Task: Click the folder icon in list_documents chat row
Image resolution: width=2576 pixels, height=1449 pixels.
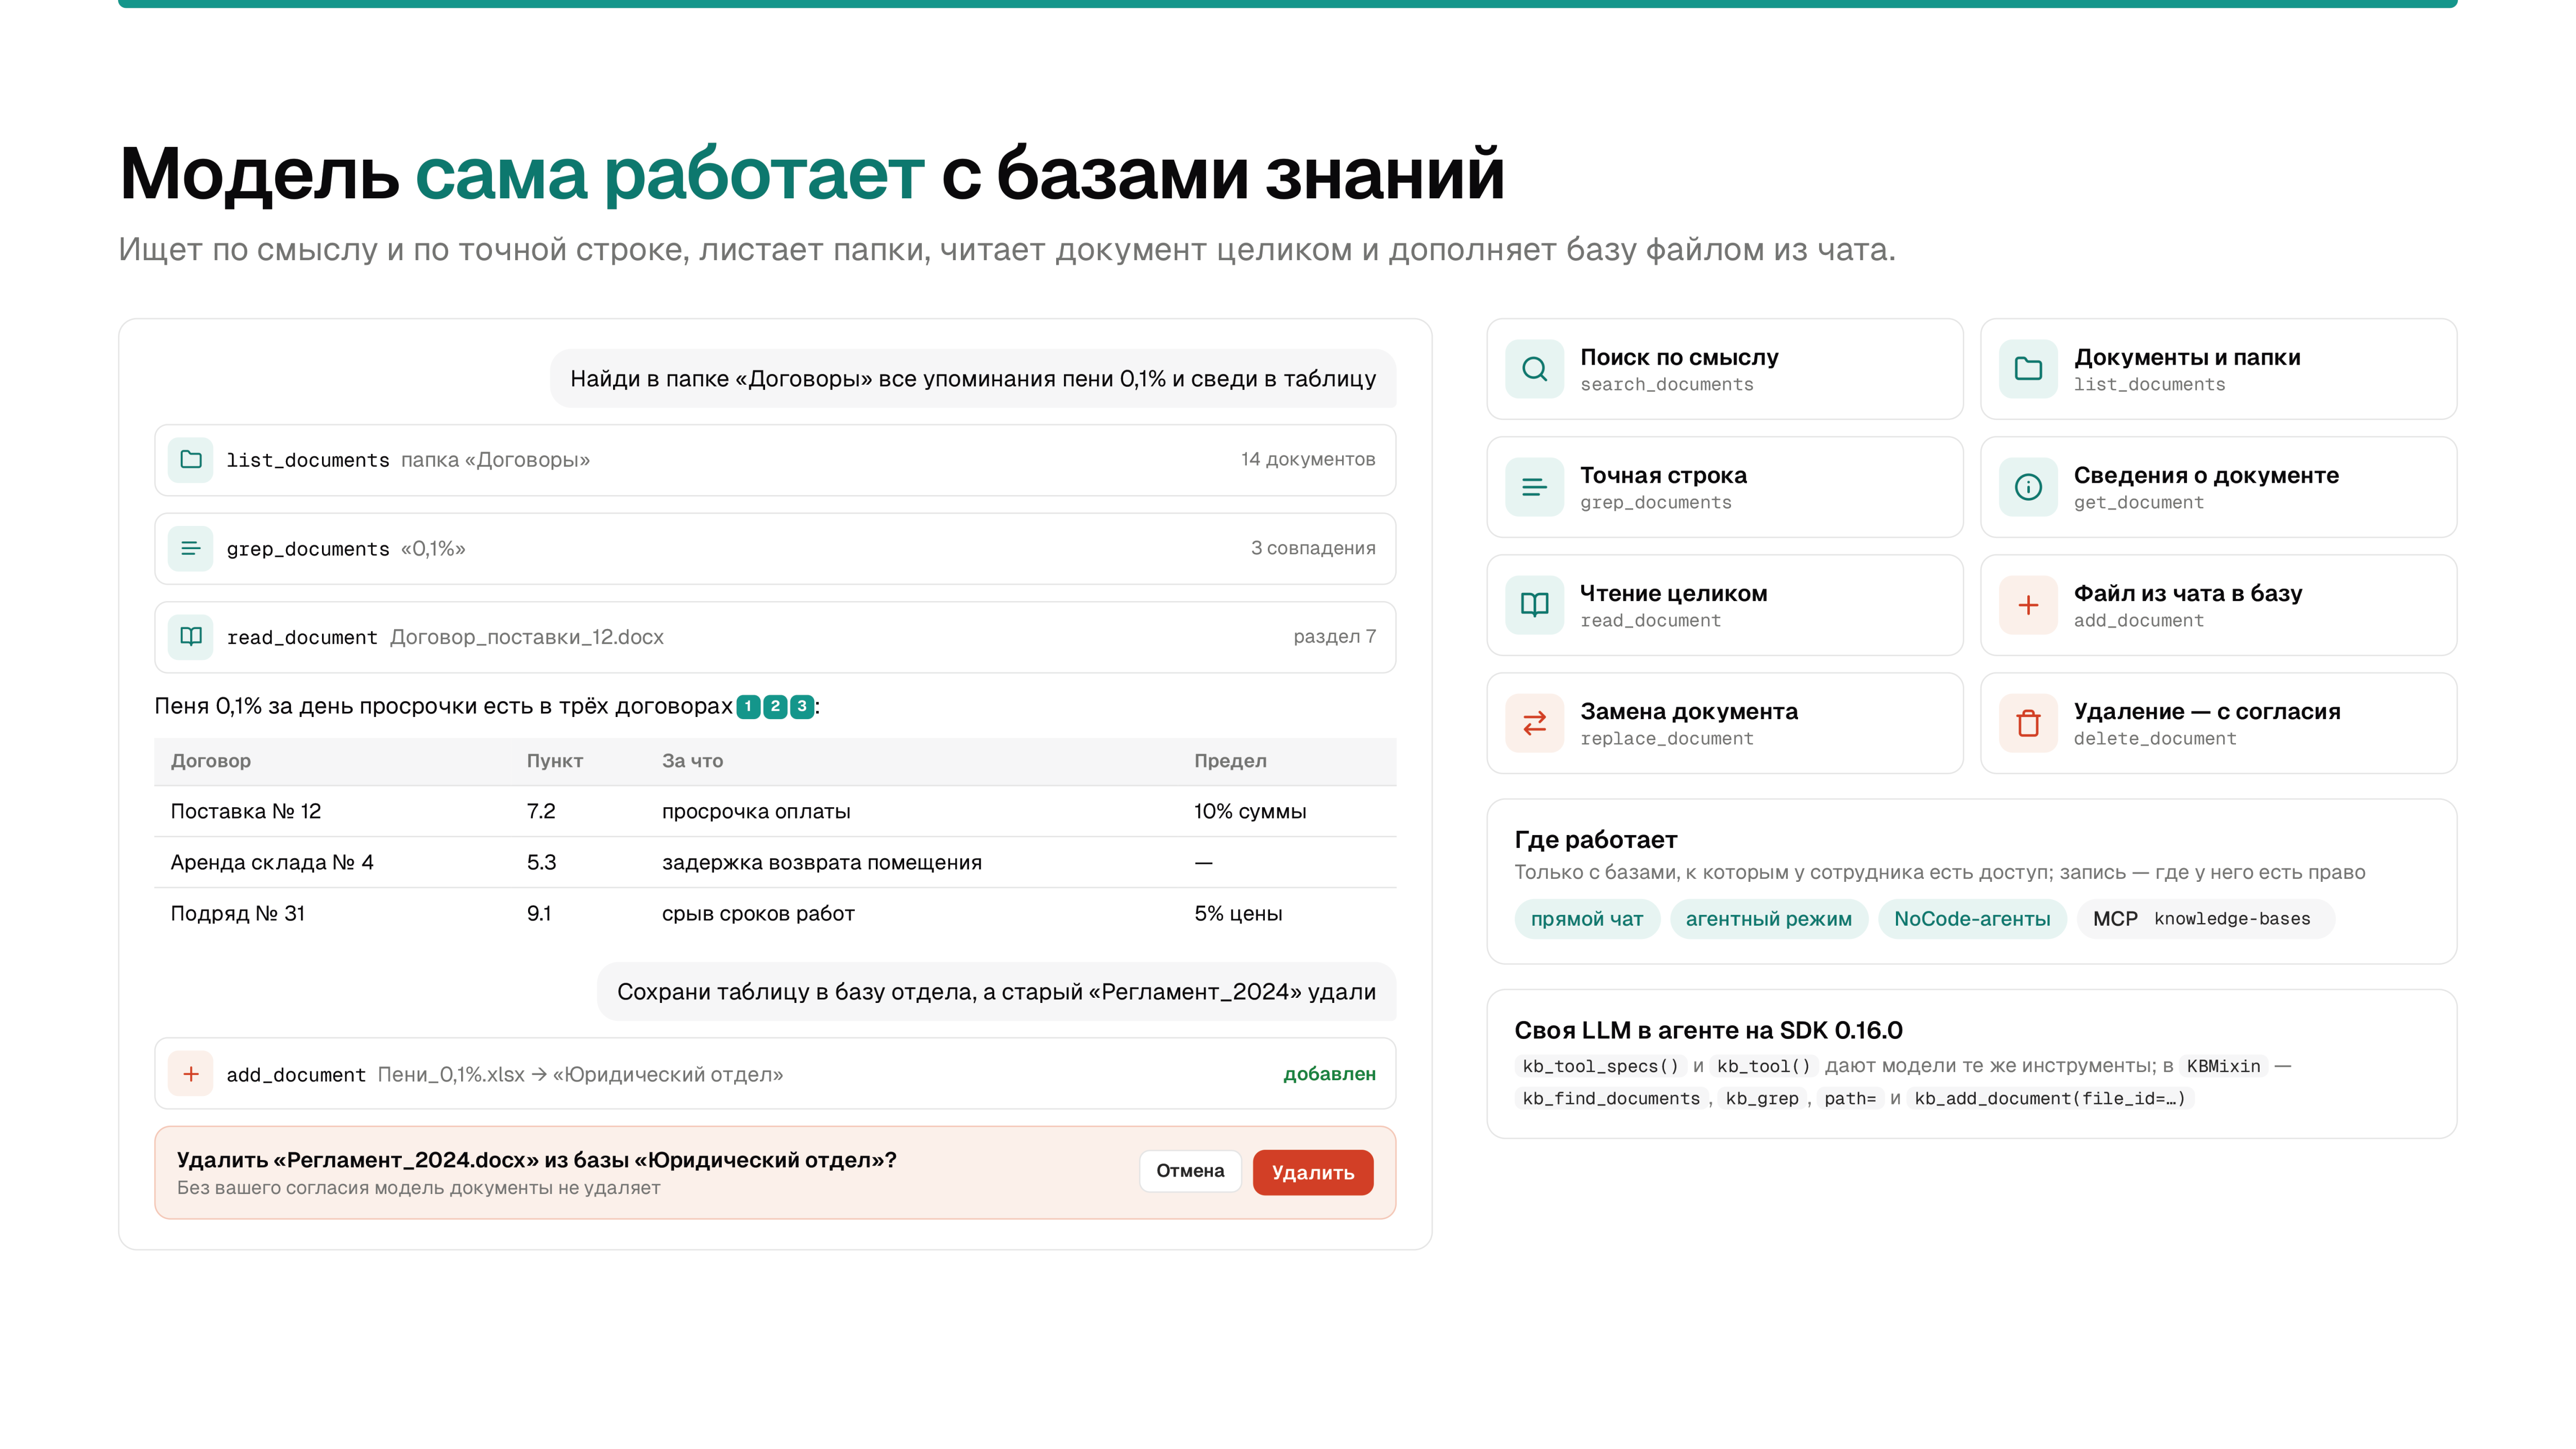Action: pos(190,460)
